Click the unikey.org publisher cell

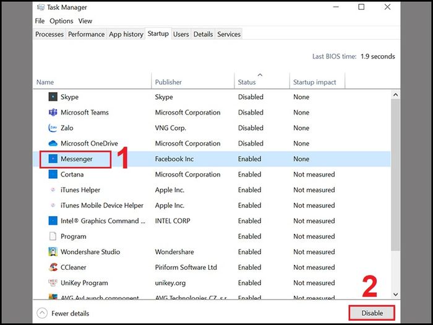click(170, 283)
